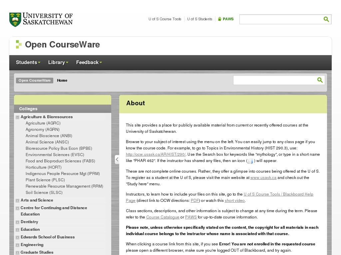Click the sidebar collapse arrow handle

117,159
